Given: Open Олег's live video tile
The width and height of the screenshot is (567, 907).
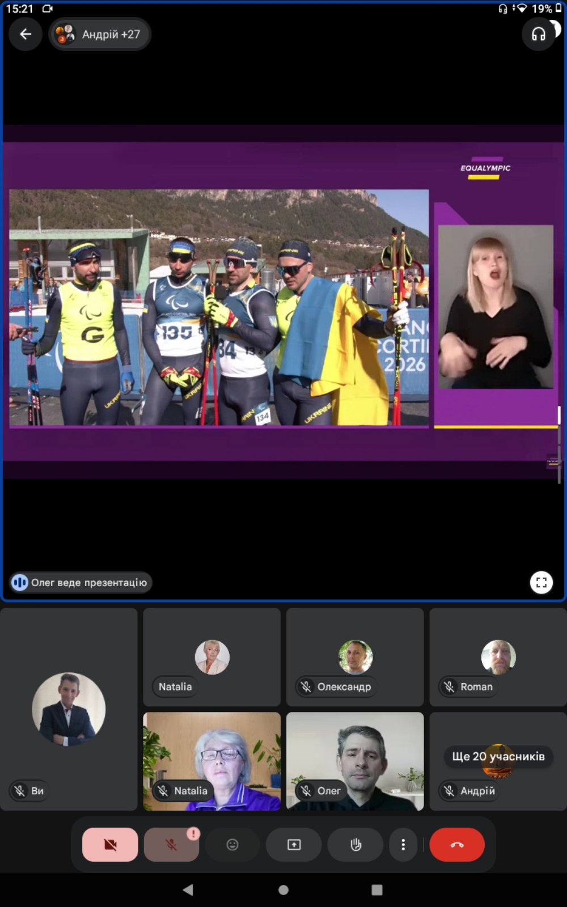Looking at the screenshot, I should click(355, 761).
